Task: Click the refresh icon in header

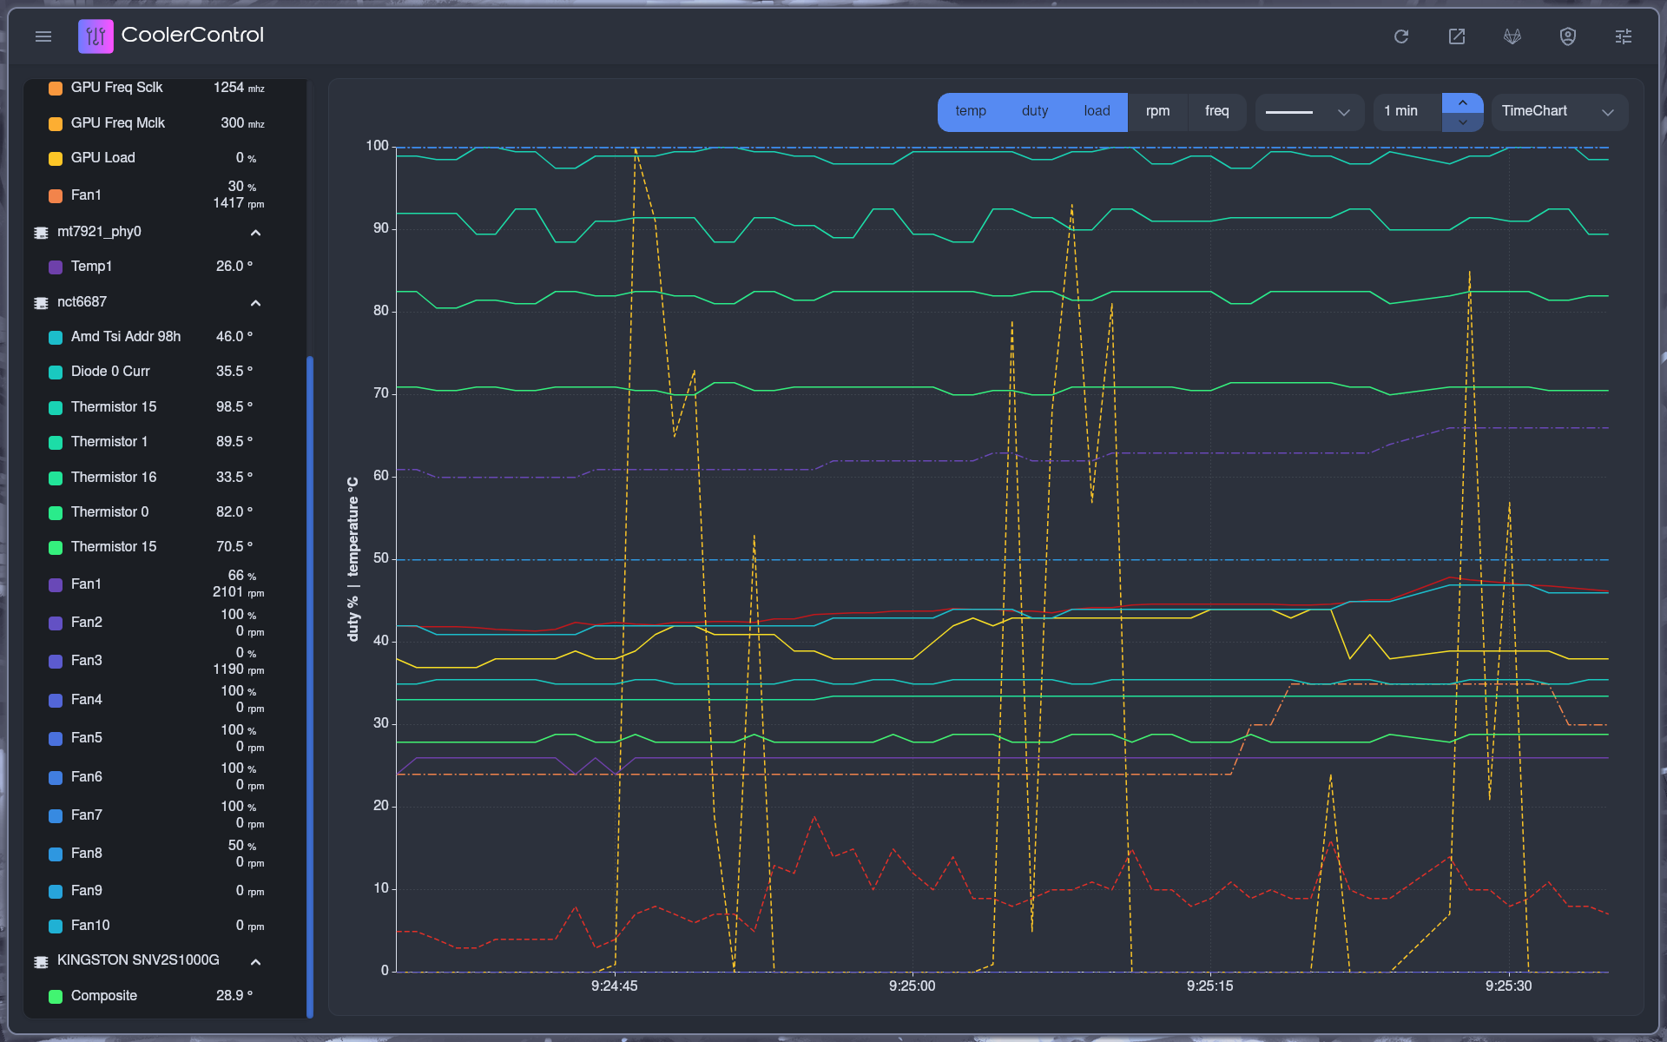Action: 1401,36
